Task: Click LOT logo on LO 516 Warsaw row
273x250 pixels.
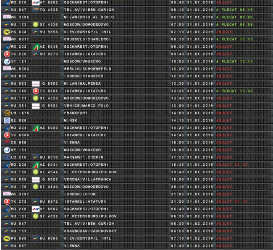Action: [7, 157]
